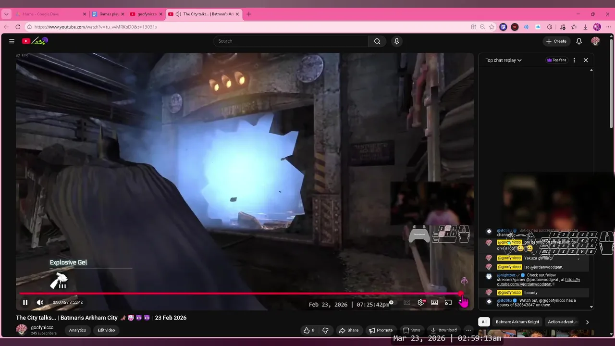This screenshot has width=615, height=346.
Task: Open the Top fans leaderboard
Action: (556, 60)
